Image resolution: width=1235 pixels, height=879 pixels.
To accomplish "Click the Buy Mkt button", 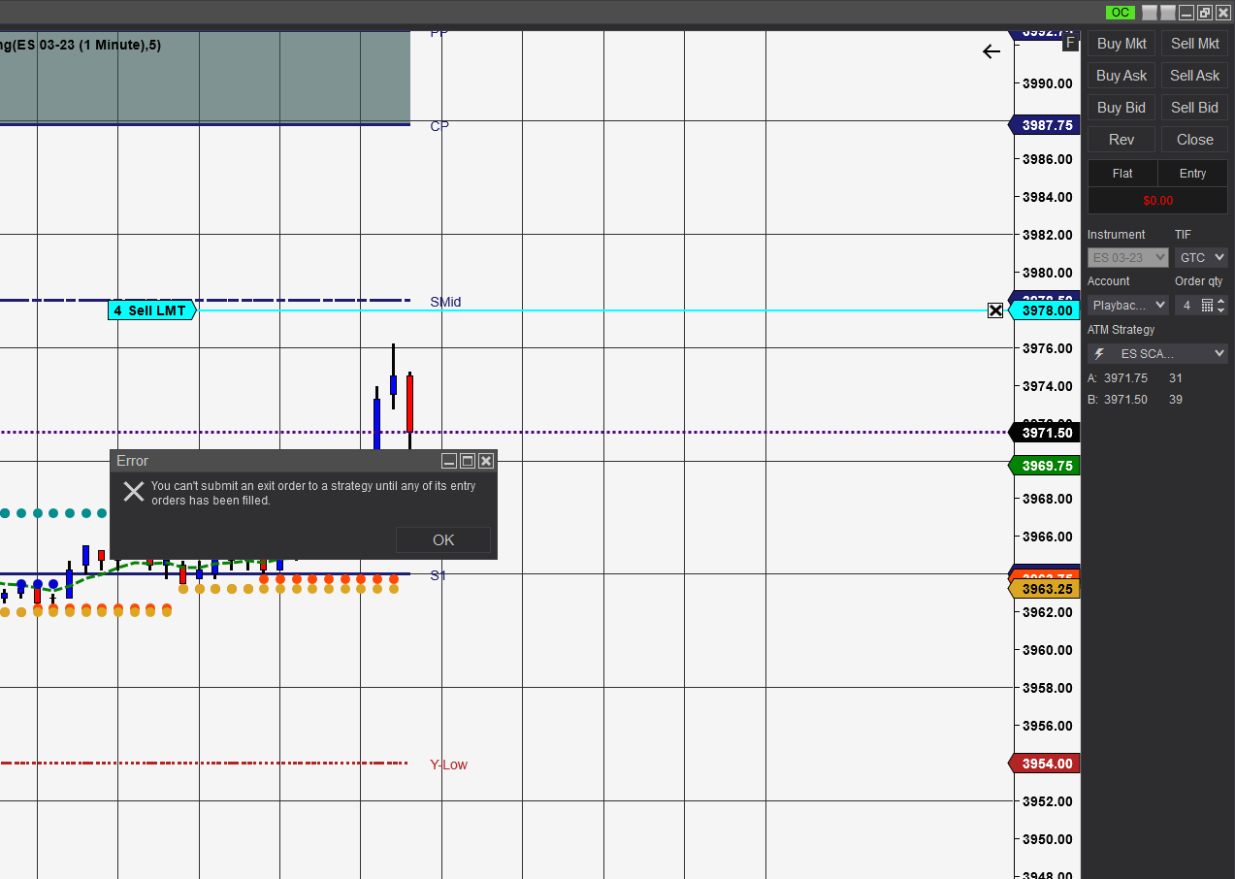I will coord(1121,44).
